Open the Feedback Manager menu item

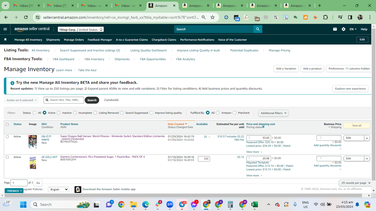point(100,40)
